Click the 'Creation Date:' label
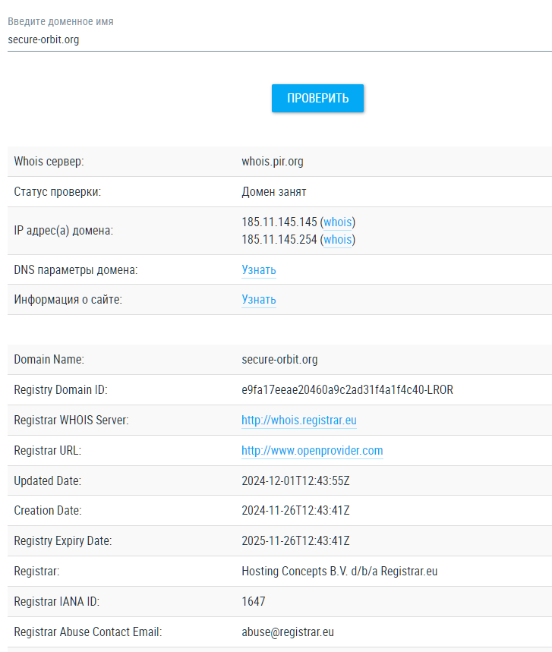552x652 pixels. coord(48,510)
